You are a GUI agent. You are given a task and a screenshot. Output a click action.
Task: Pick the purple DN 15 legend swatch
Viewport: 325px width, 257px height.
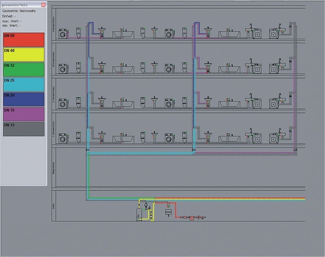coord(24,114)
